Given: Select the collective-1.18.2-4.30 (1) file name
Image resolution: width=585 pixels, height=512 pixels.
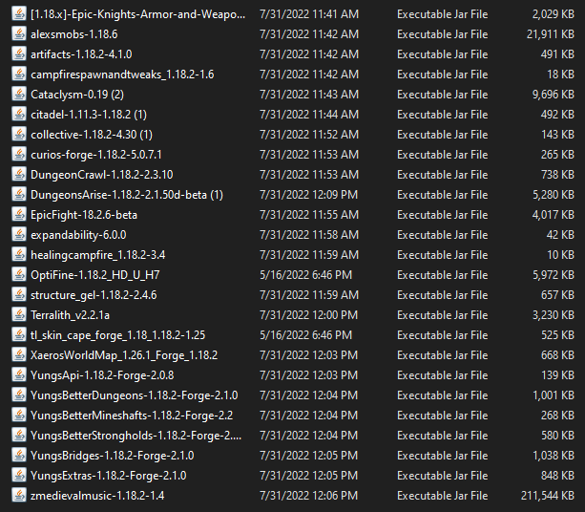Looking at the screenshot, I should pyautogui.click(x=92, y=135).
